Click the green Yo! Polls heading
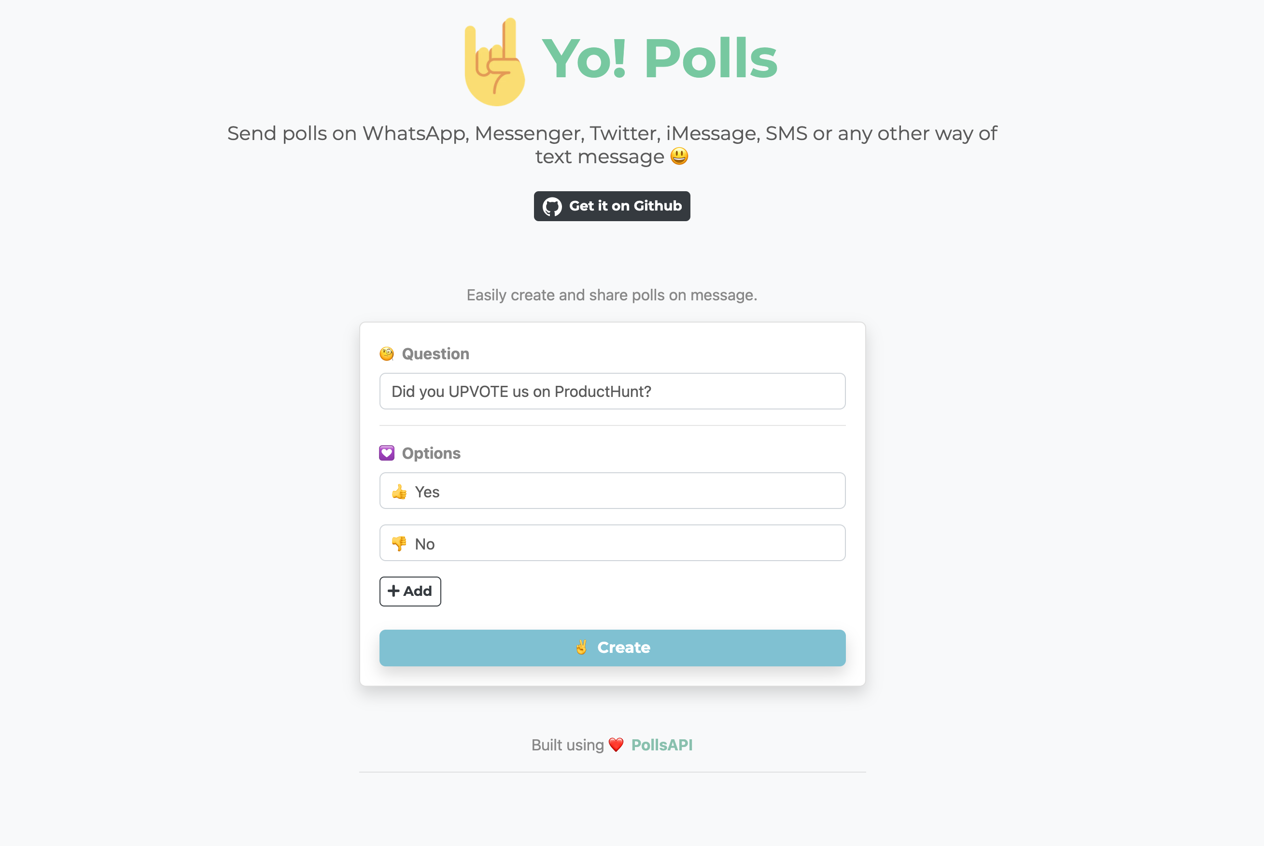Viewport: 1264px width, 846px height. pos(659,58)
